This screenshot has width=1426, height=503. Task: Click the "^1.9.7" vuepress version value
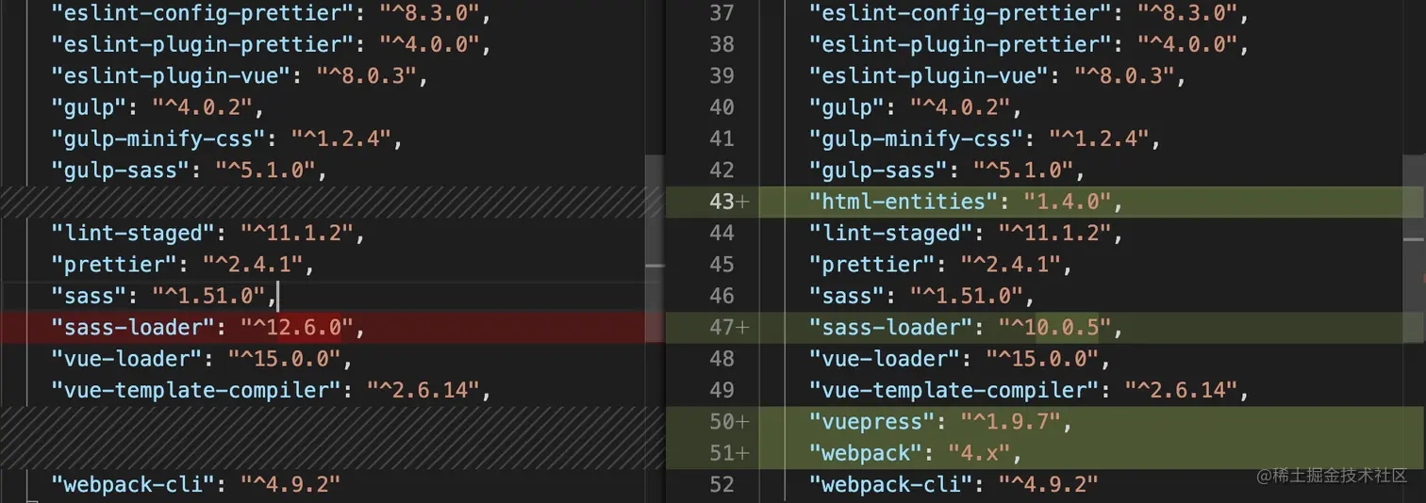(x=1011, y=422)
